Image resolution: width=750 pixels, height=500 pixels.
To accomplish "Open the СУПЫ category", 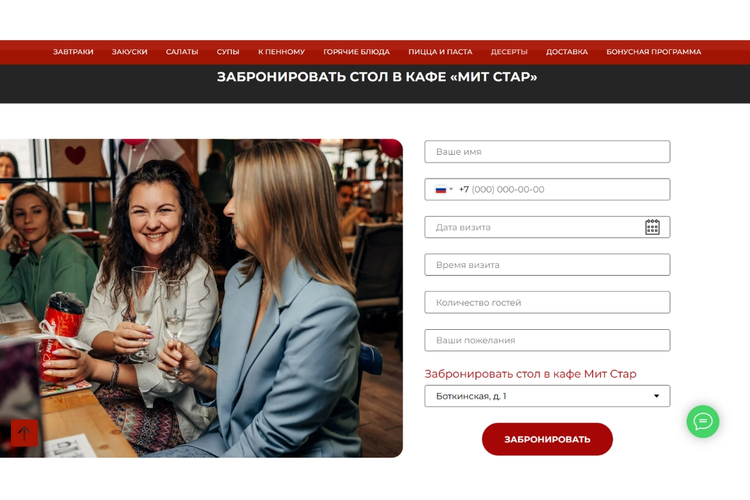I will coord(228,51).
